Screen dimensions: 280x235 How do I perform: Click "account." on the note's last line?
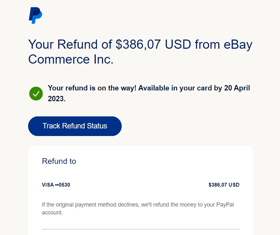click(52, 213)
